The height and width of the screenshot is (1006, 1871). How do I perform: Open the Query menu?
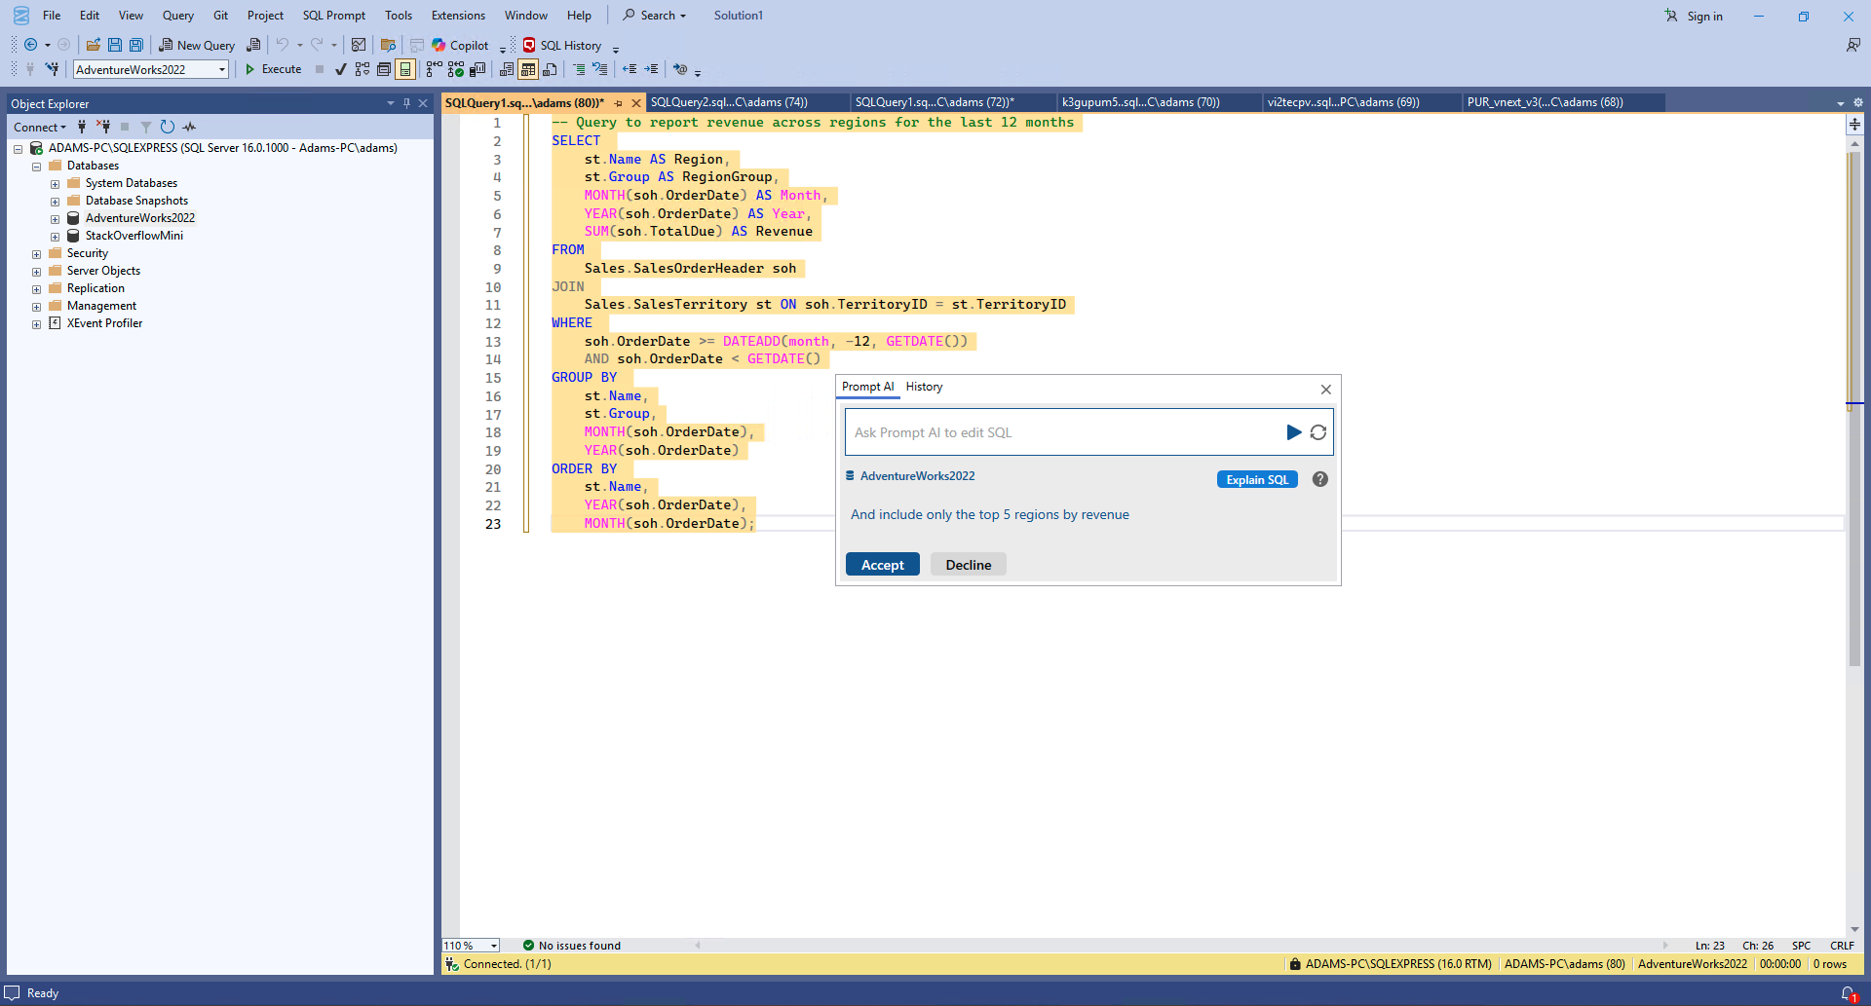click(177, 15)
